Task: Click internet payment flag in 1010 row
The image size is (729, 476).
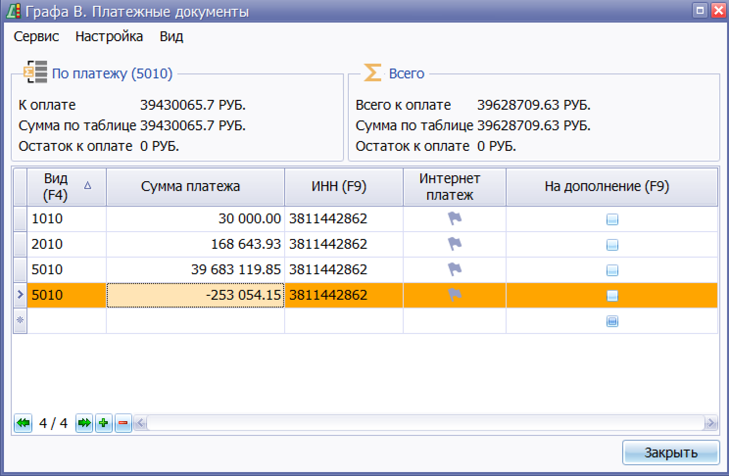Action: point(455,219)
